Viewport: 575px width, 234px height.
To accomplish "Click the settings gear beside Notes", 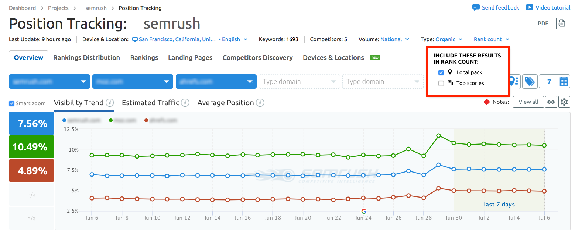I will (564, 102).
